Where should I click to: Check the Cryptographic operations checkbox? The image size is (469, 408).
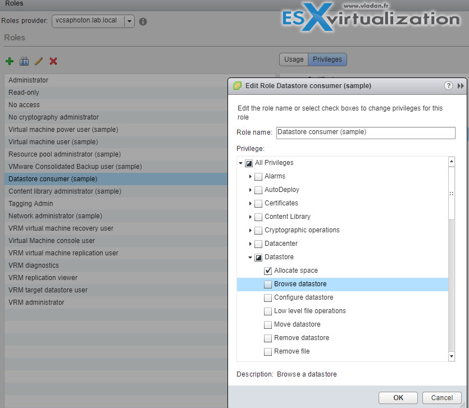[258, 231]
